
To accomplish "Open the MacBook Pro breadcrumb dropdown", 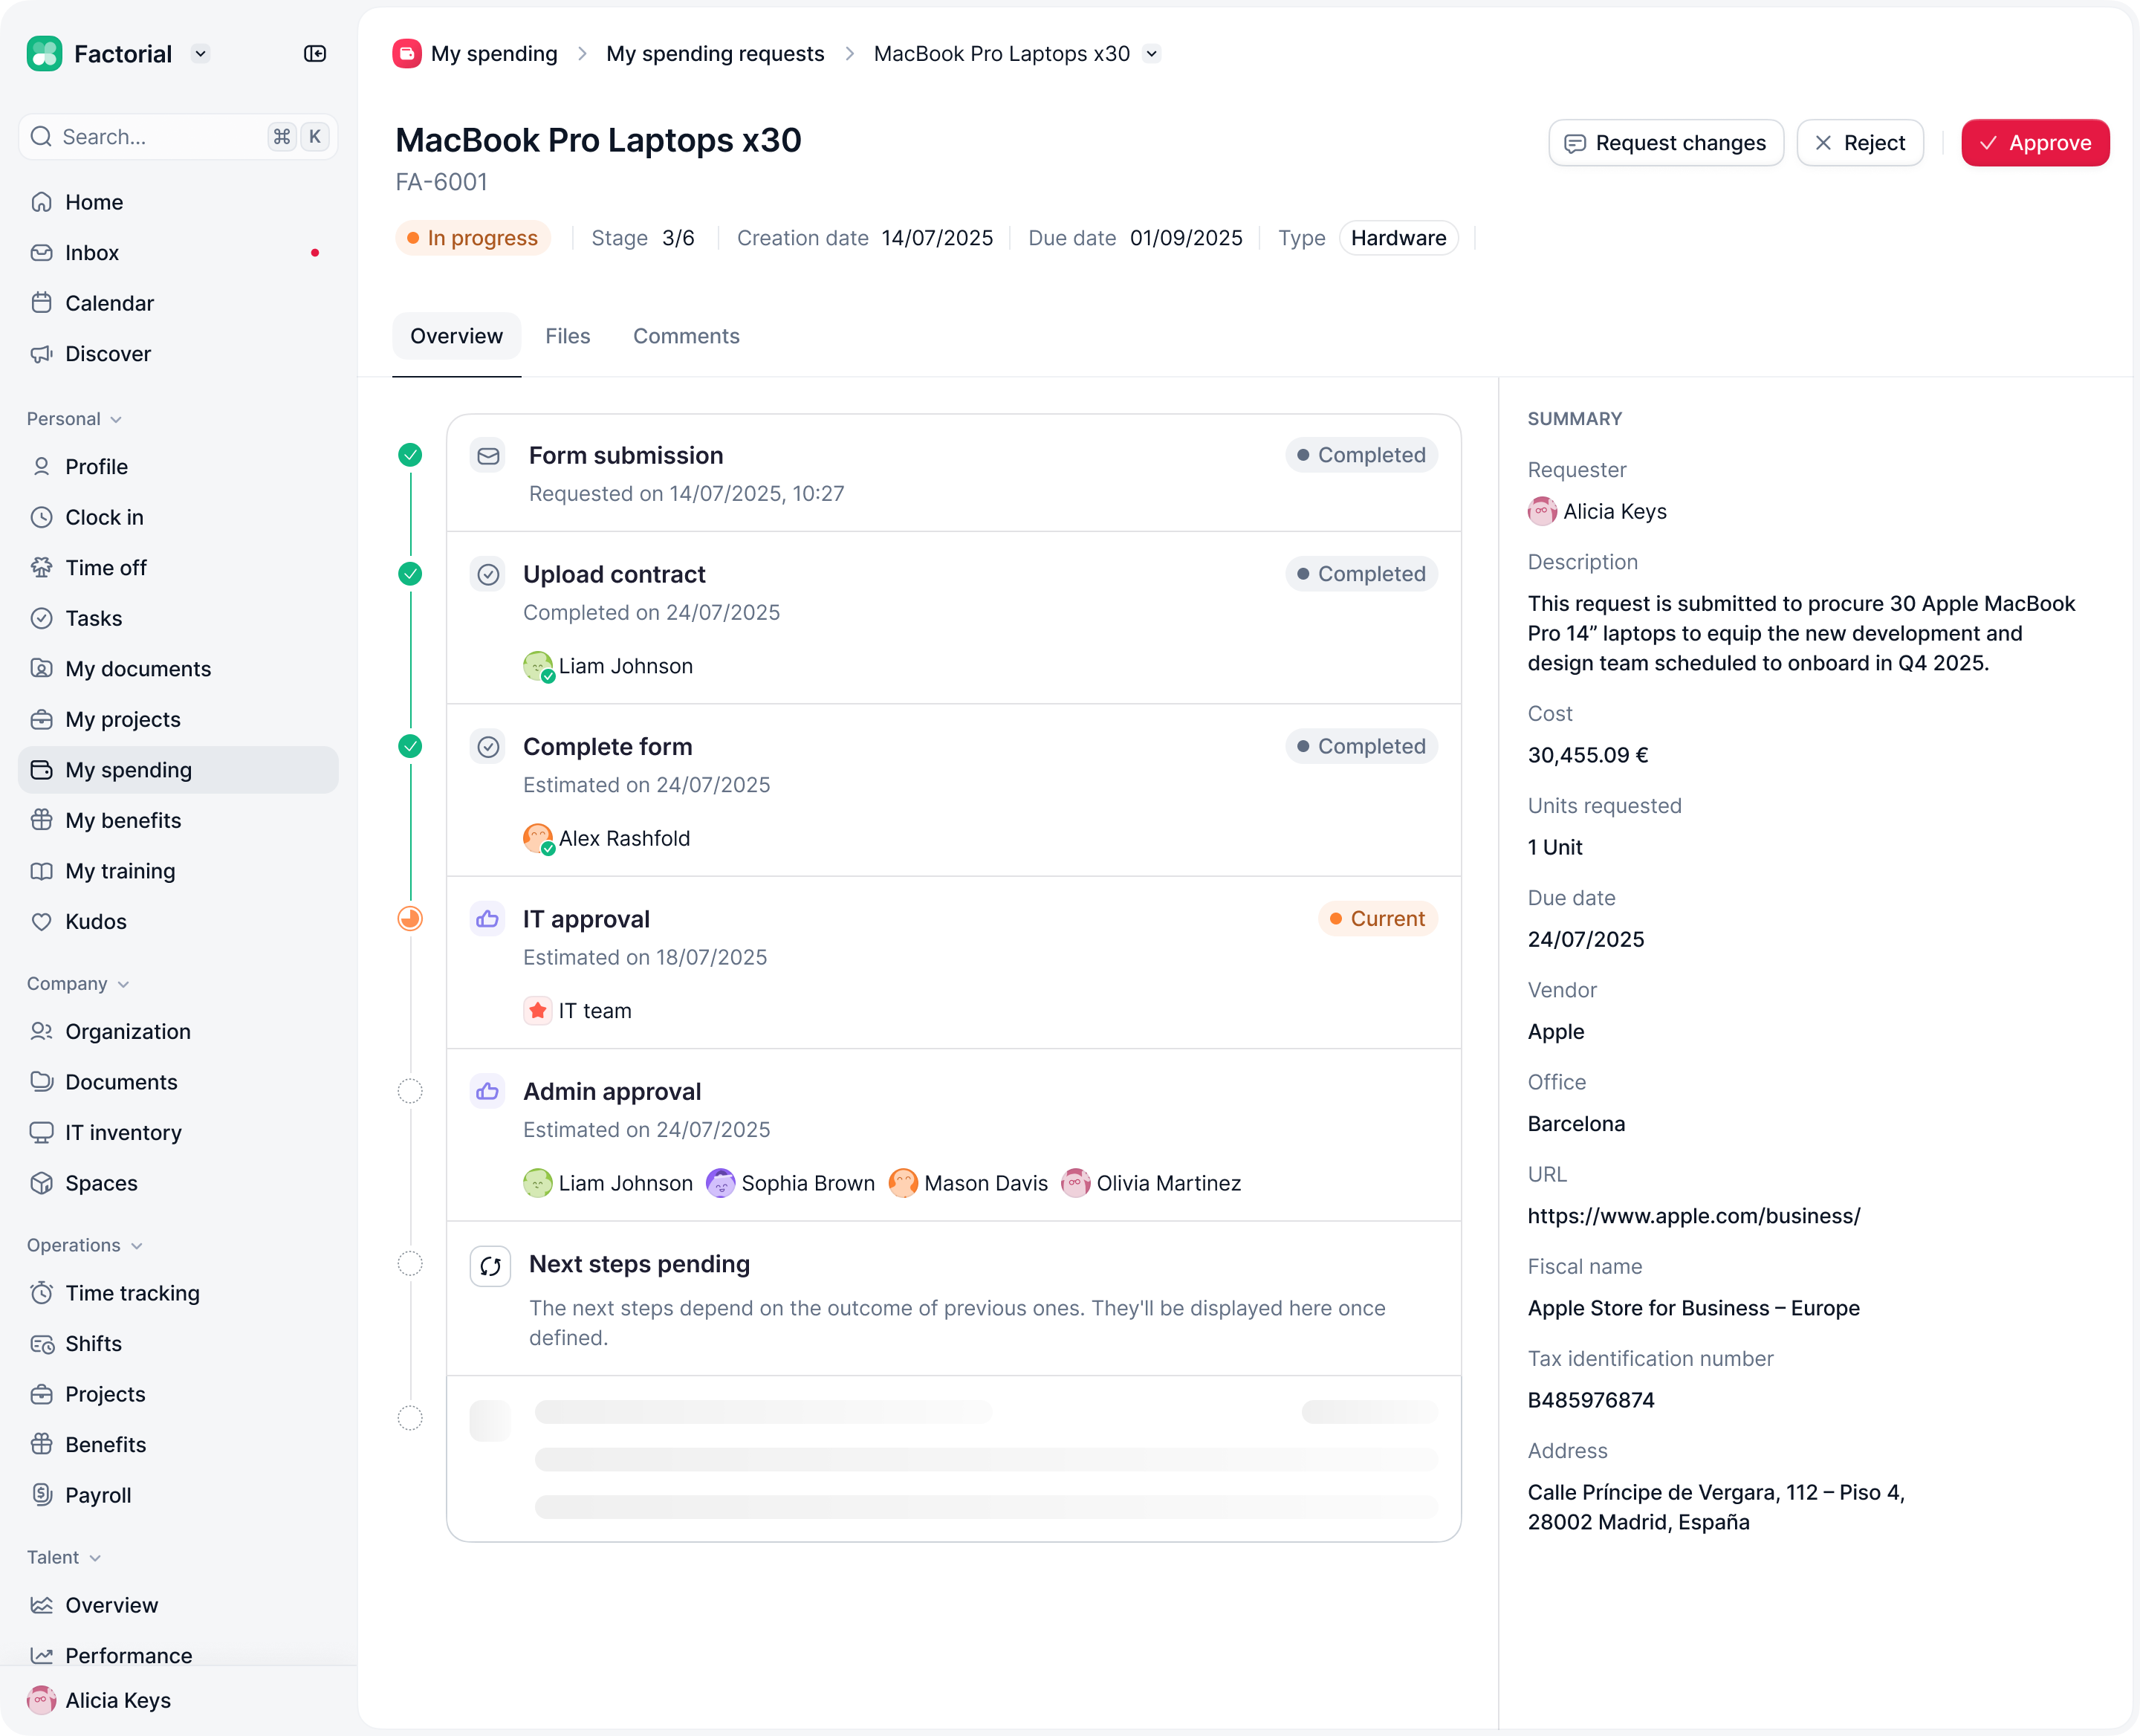I will coord(1152,54).
